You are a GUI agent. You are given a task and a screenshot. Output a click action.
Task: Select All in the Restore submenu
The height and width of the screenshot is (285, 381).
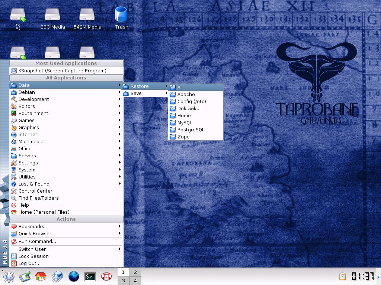[196, 88]
